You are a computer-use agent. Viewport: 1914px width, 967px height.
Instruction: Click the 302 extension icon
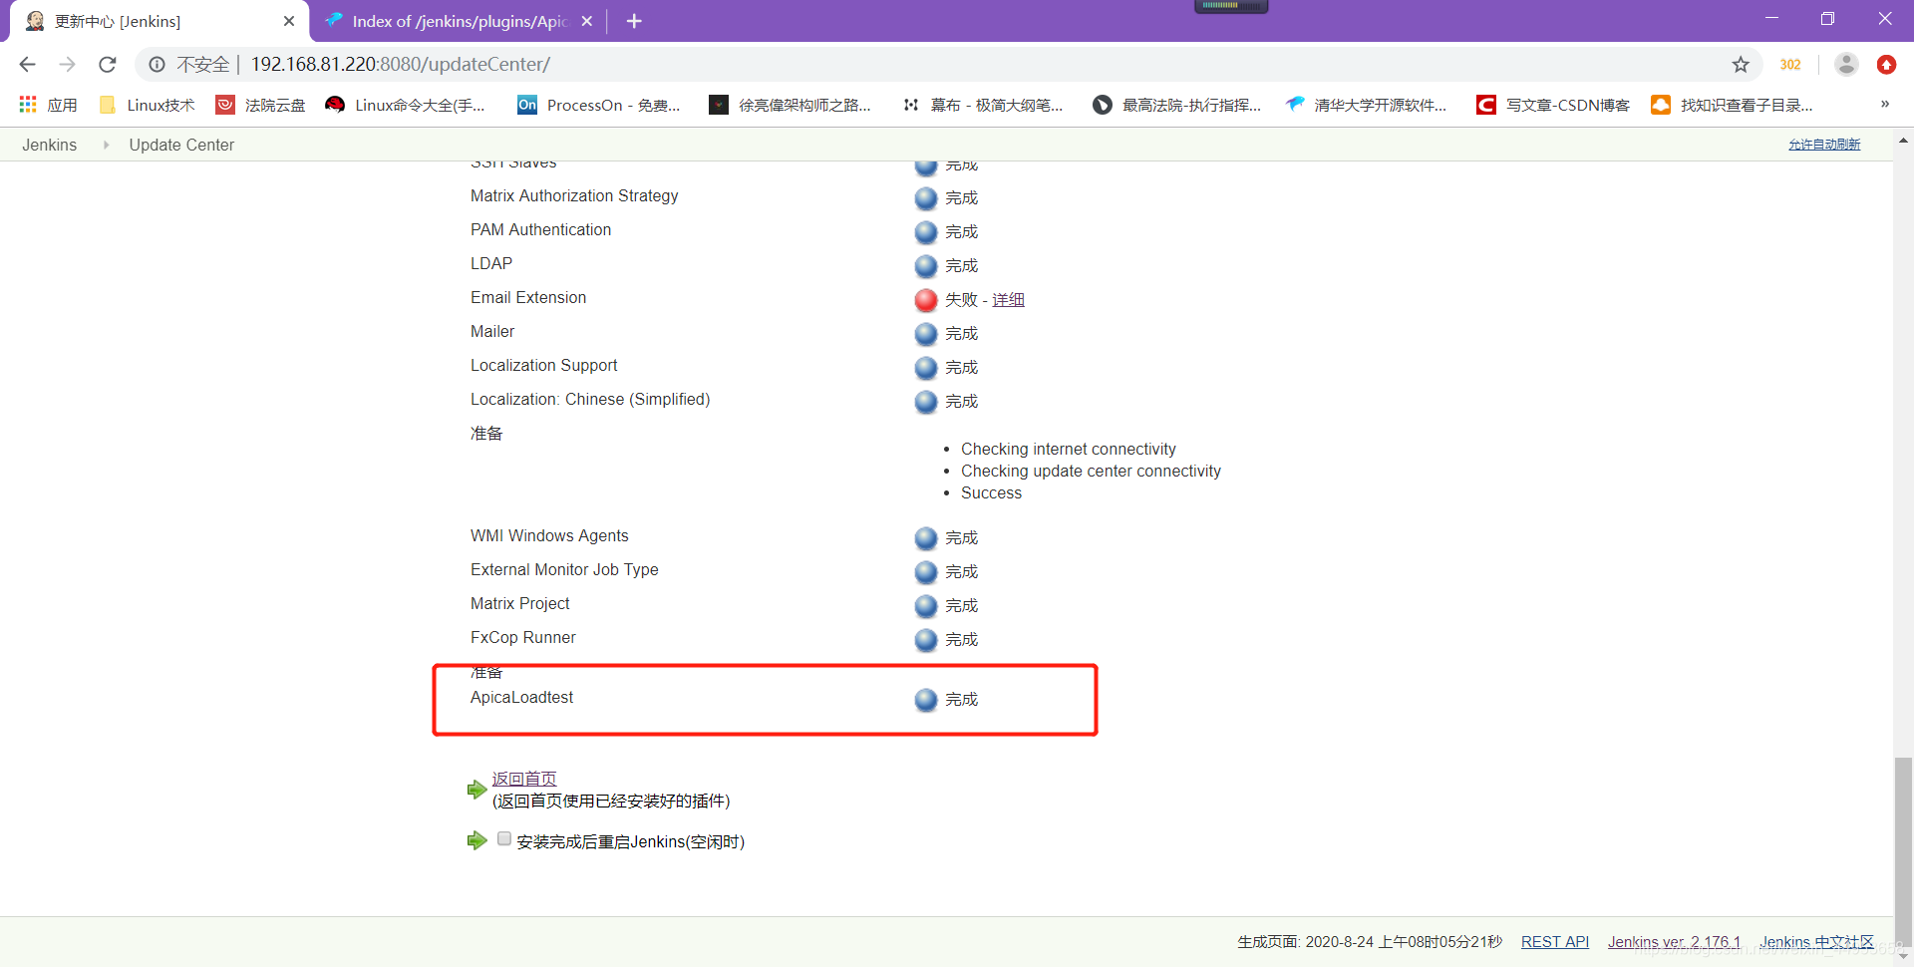1790,64
